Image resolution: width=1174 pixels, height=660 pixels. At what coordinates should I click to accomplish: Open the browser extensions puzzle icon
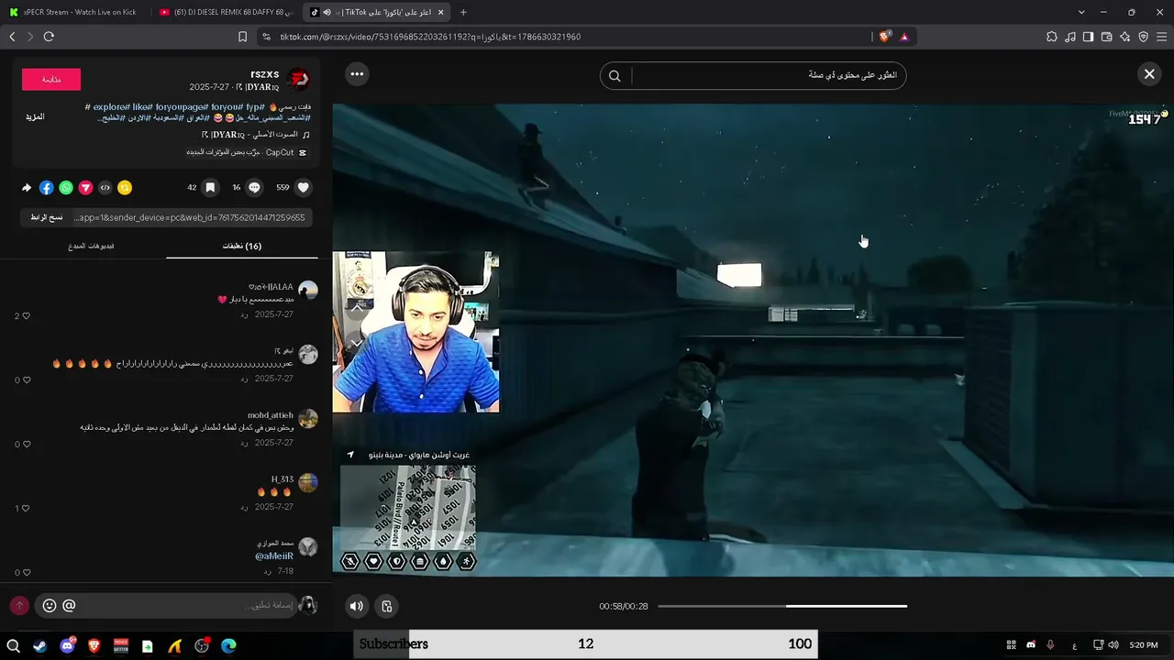pos(1052,37)
